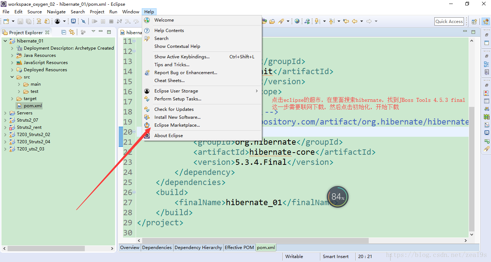Screen dimensions: 491x262
Task: Maximize the Project Explorer view
Action: click(109, 32)
